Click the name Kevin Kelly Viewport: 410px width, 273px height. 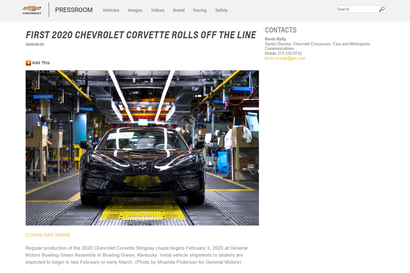[275, 39]
